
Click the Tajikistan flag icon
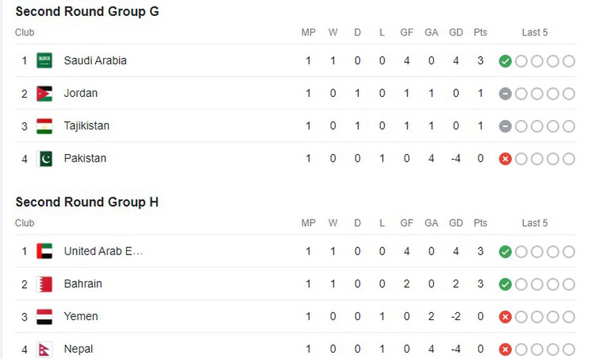point(45,126)
